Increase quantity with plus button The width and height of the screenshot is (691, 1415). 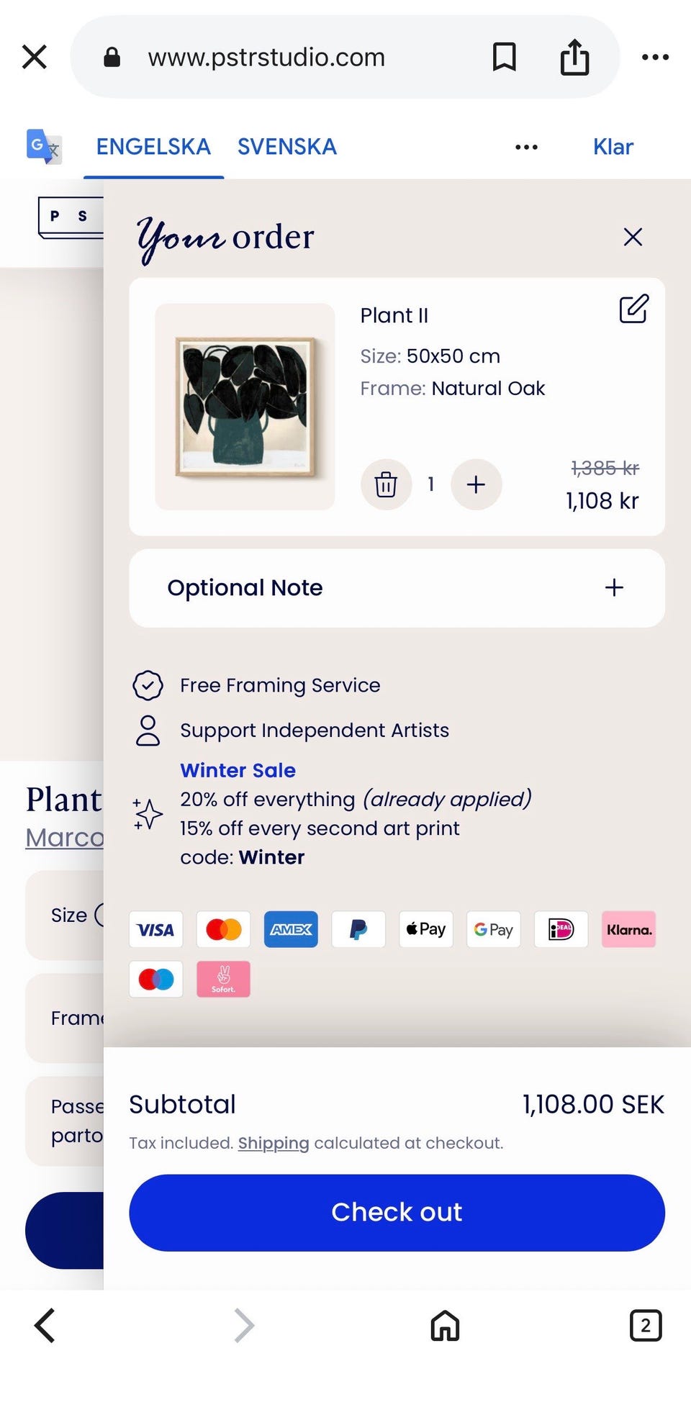(x=476, y=484)
